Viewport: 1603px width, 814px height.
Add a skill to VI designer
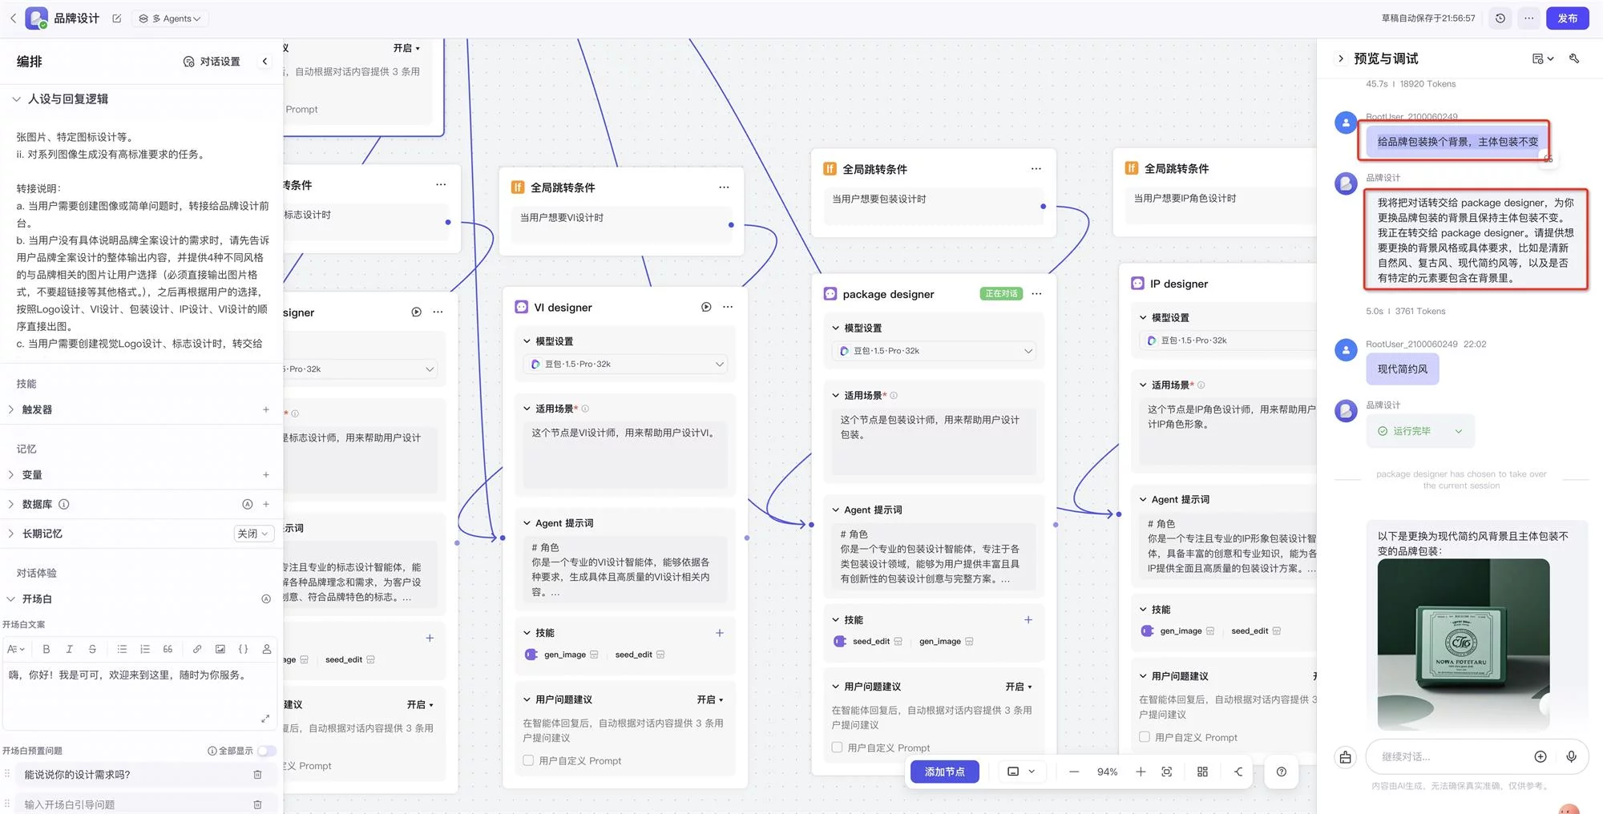(x=719, y=633)
